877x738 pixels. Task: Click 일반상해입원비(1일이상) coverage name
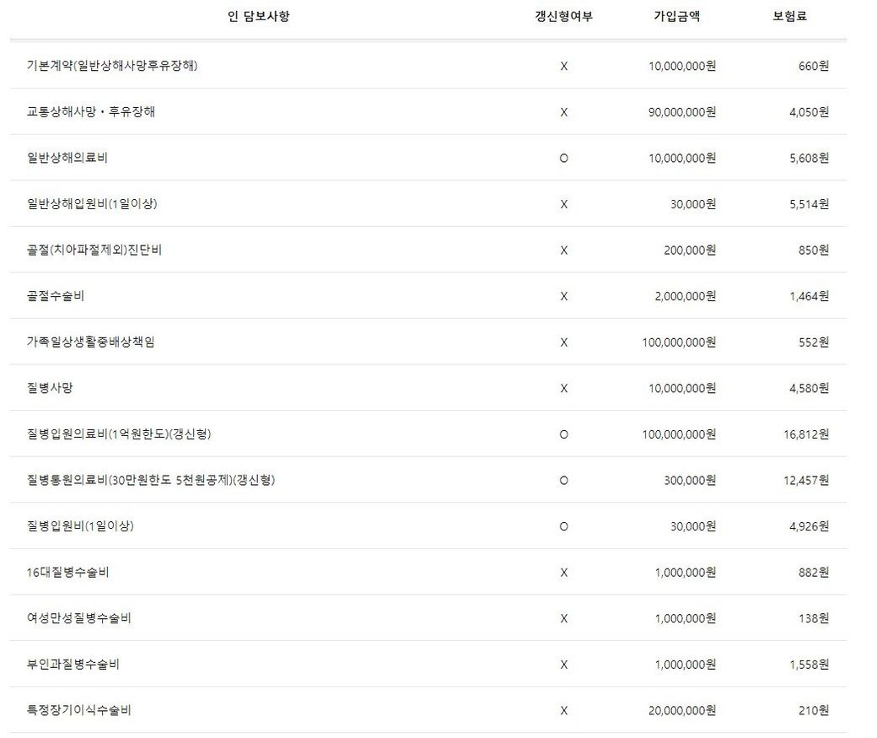pyautogui.click(x=92, y=204)
